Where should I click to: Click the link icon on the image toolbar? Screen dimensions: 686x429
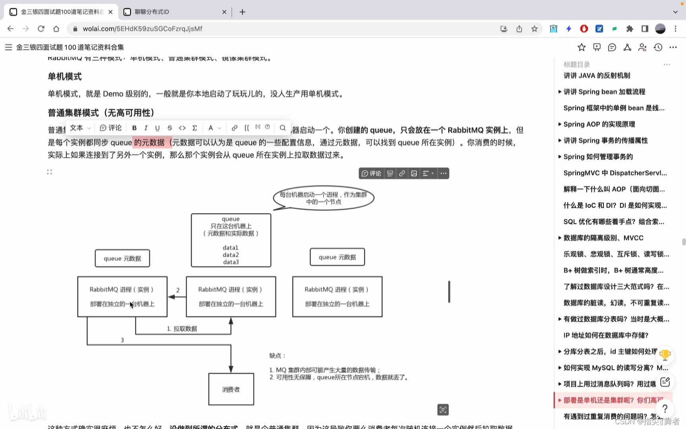(x=402, y=174)
